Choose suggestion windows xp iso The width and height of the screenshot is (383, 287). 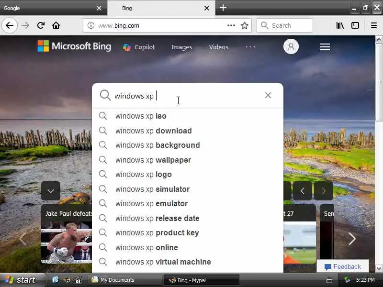[x=188, y=116]
